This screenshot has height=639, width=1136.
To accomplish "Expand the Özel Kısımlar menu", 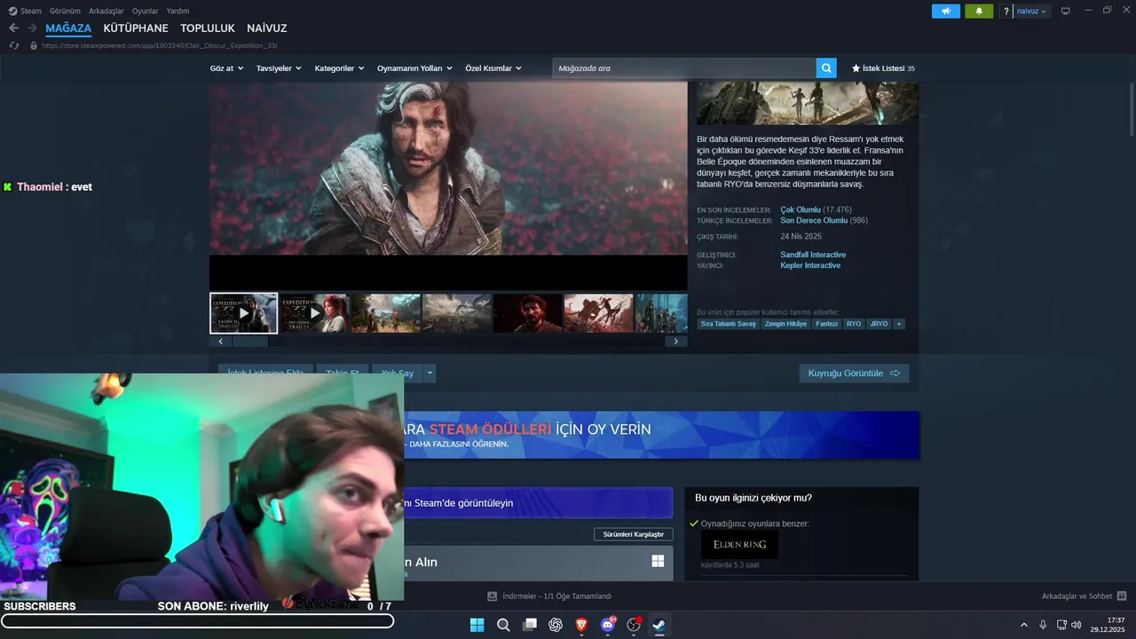I will tap(493, 68).
